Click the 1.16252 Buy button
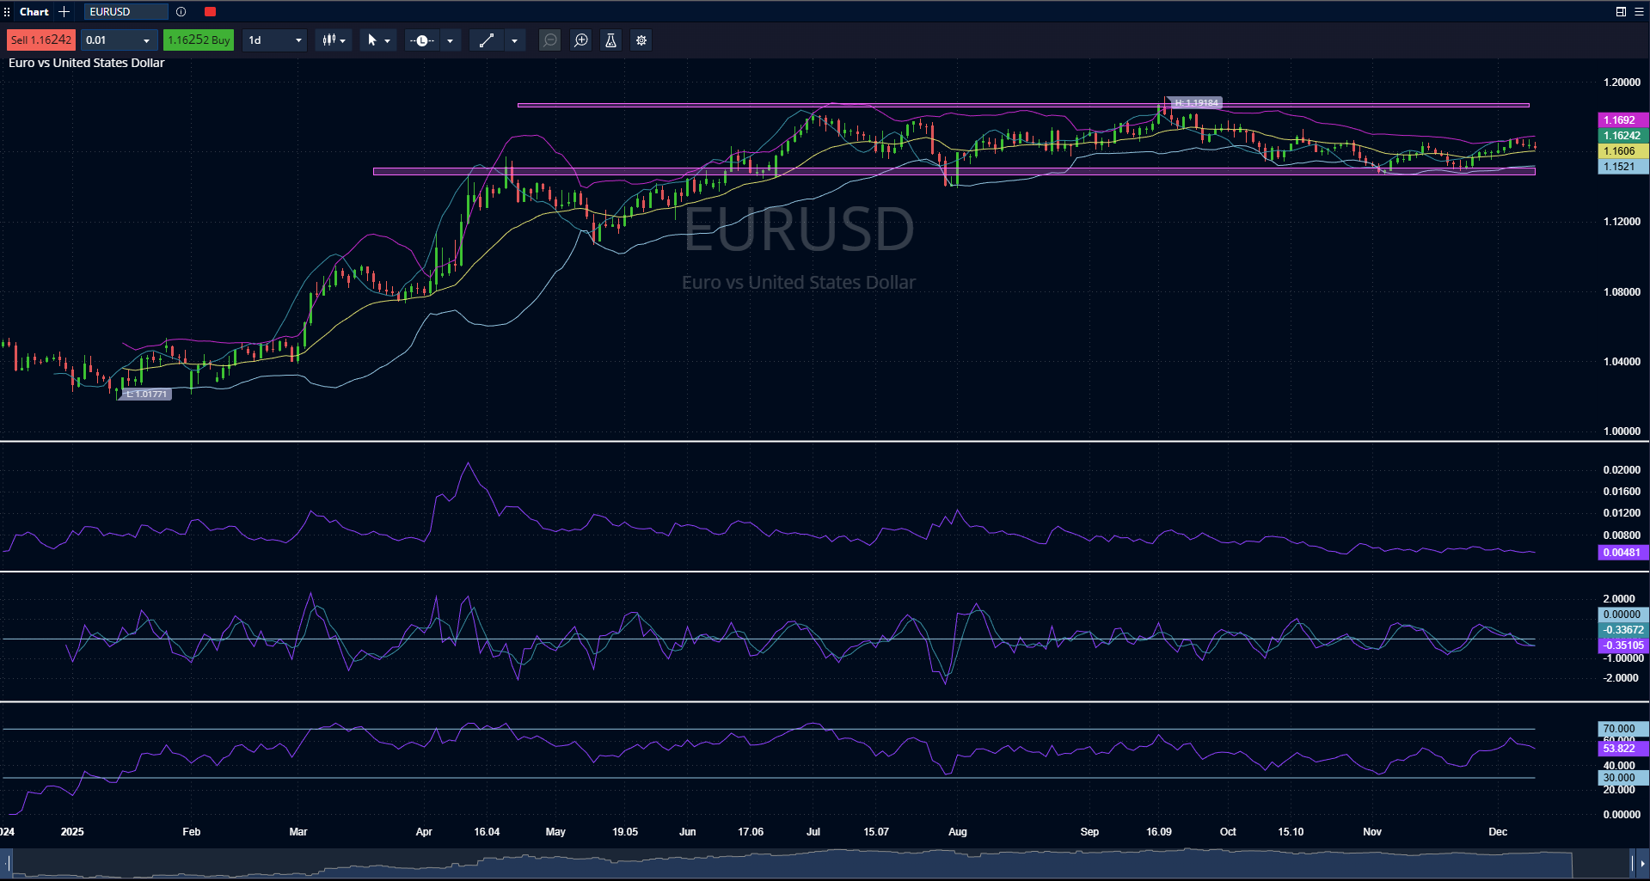This screenshot has height=881, width=1650. 199,40
